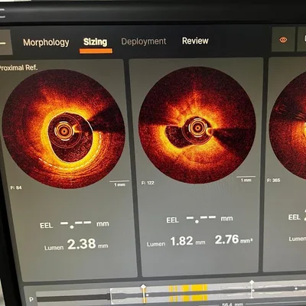
Task: Click the EEL value in the middle panel
Action: click(201, 220)
